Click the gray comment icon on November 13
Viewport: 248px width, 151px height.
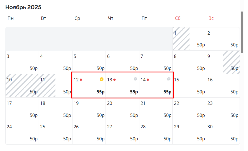(x=135, y=79)
